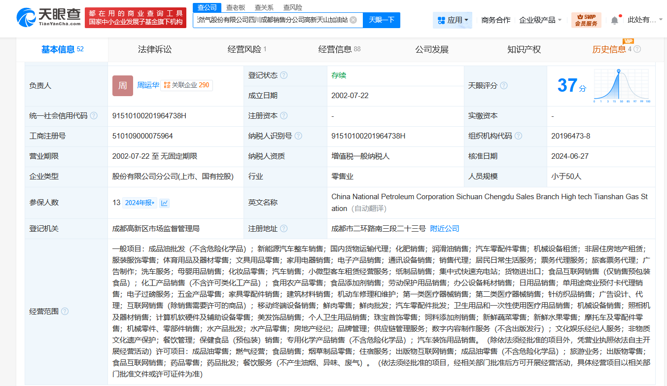
Task: Click trend chart icon beside 参保人数
Action: (164, 203)
